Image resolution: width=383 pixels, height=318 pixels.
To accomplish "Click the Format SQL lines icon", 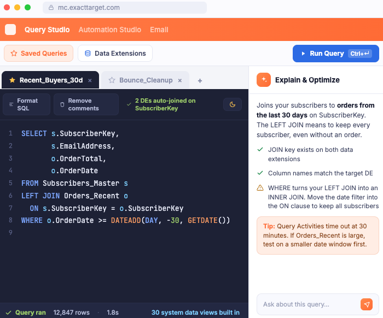I will coord(11,104).
